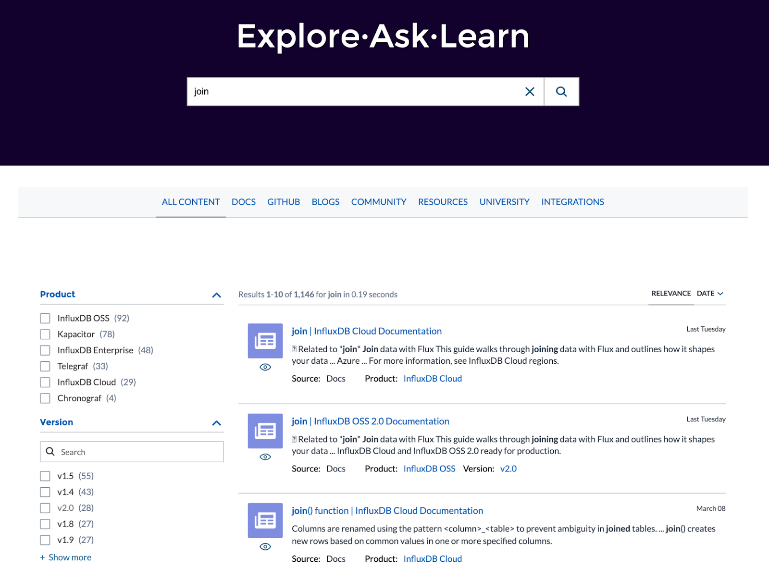Click the document icon for first join result
The width and height of the screenshot is (769, 580).
click(x=265, y=341)
